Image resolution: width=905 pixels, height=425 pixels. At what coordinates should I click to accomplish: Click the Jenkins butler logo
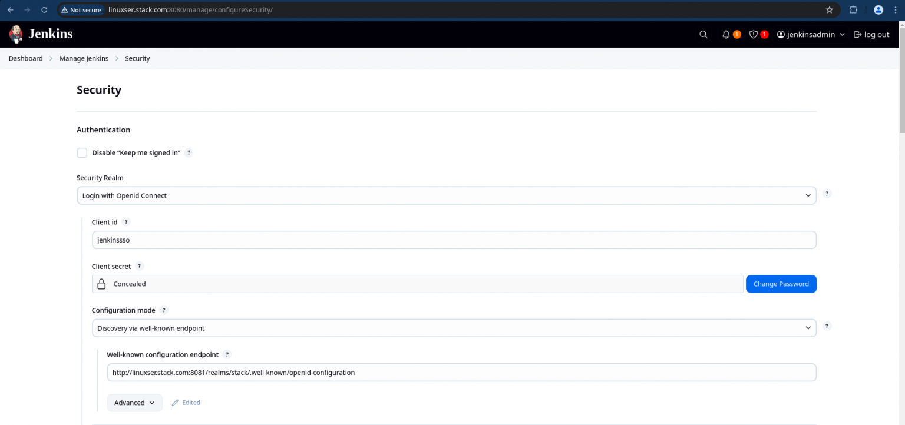[x=16, y=34]
